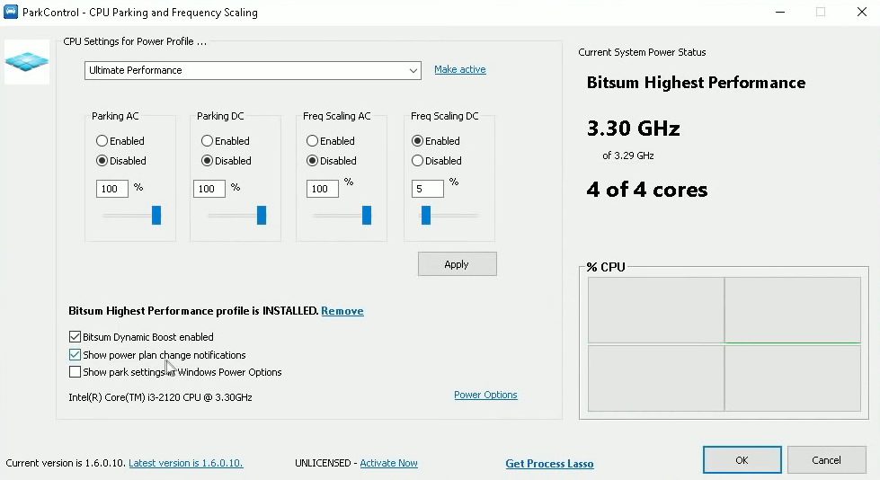Click Latest version is 1.6.0.10 link
The height and width of the screenshot is (480, 880).
[186, 463]
